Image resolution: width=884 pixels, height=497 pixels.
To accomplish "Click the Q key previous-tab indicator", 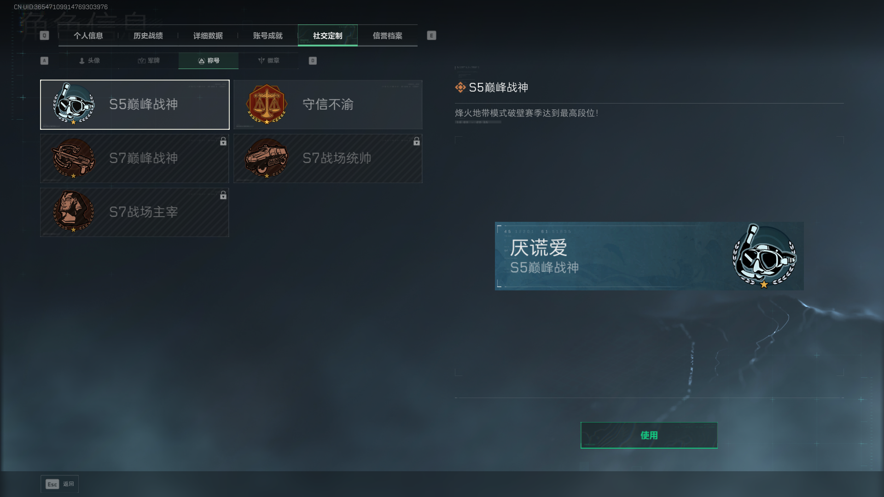I will click(44, 35).
